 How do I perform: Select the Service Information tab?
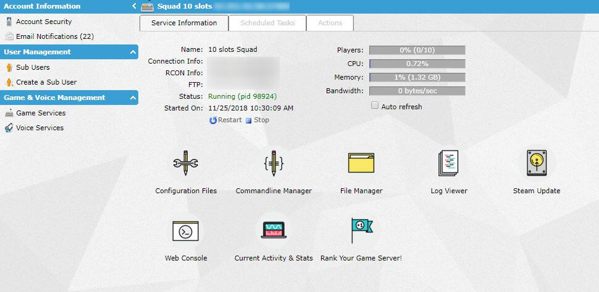click(x=184, y=23)
